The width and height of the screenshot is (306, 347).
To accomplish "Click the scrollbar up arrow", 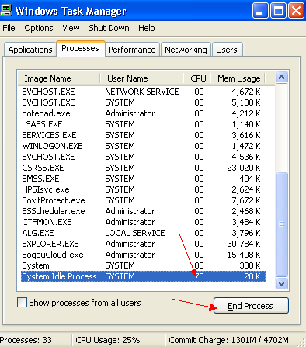I will tap(281, 78).
